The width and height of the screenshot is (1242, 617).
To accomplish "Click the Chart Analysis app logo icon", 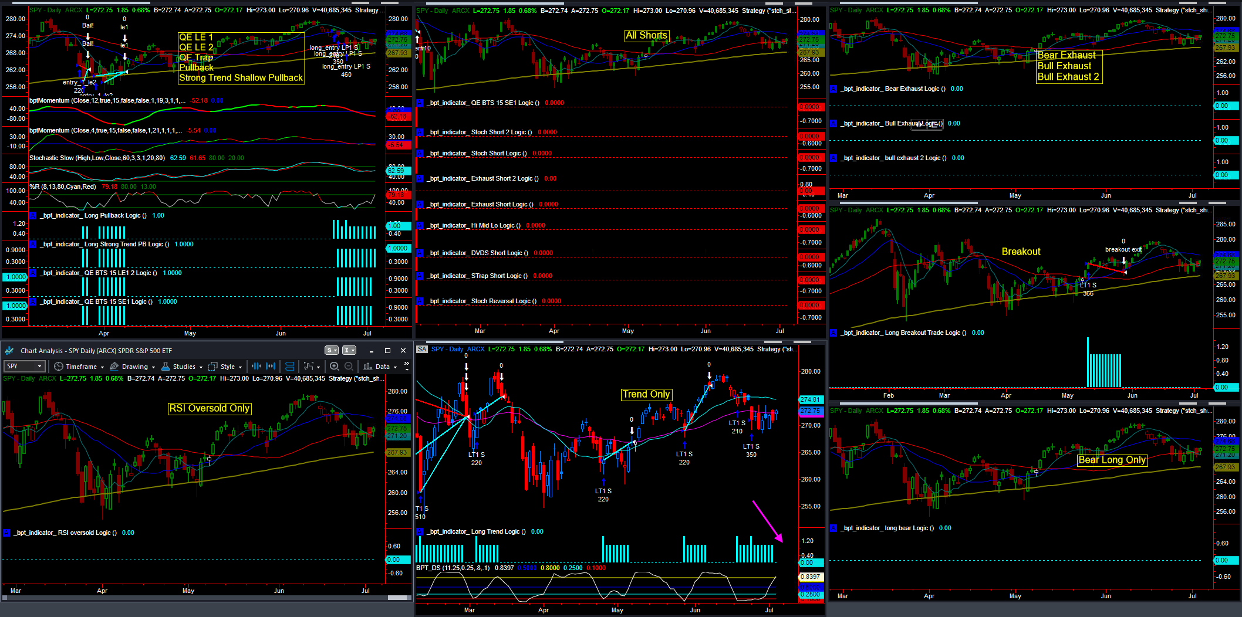I will tap(9, 351).
